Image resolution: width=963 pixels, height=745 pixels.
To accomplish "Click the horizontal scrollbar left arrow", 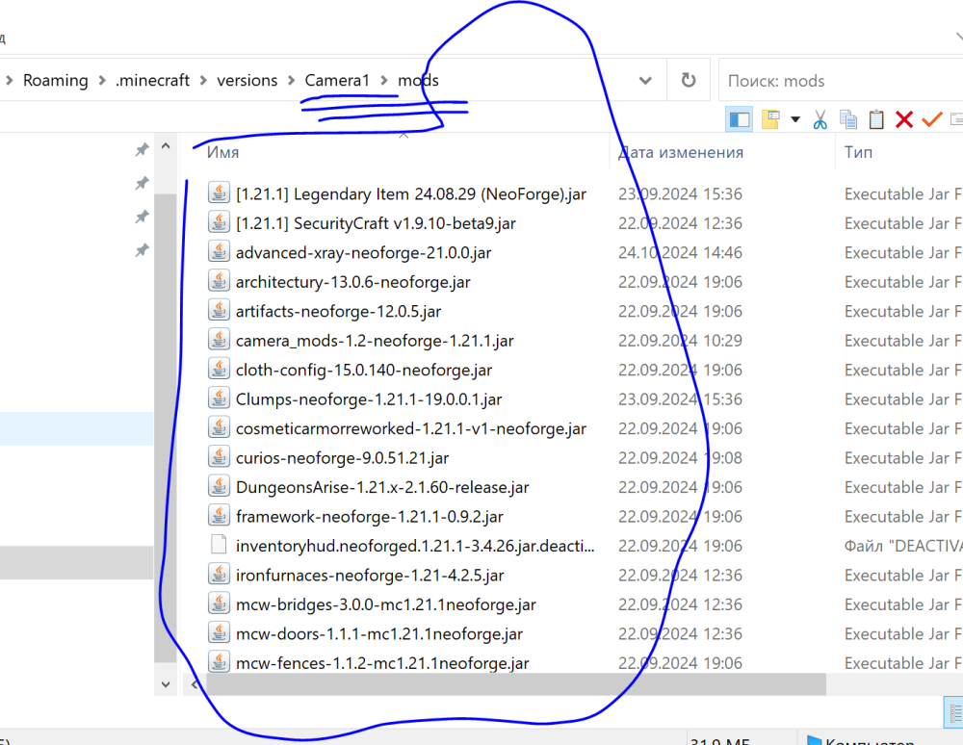I will pos(195,683).
